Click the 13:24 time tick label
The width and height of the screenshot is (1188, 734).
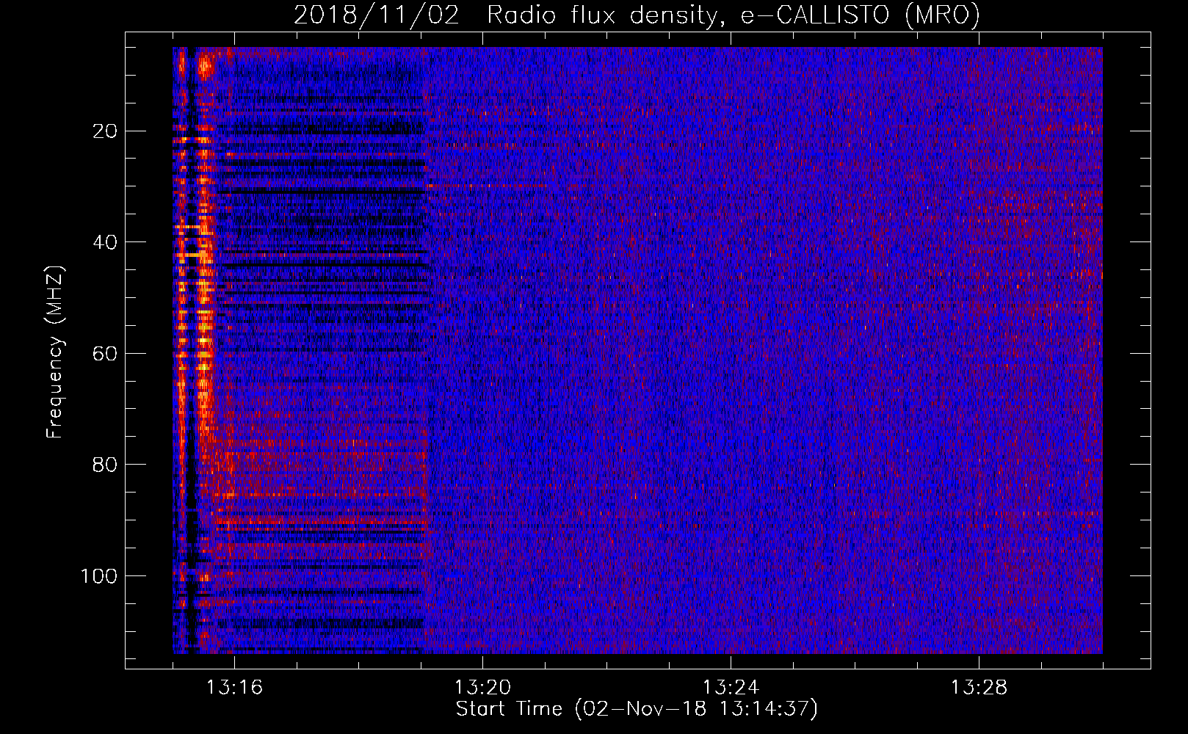tap(731, 687)
